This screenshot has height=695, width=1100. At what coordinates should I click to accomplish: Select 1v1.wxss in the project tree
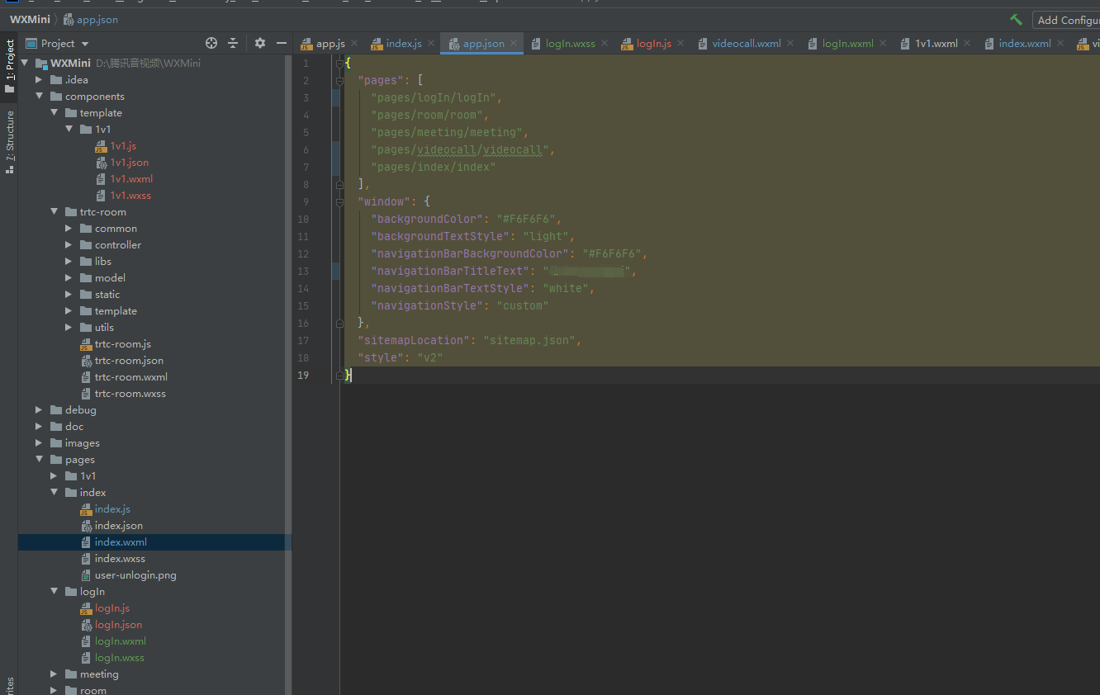[x=130, y=196]
